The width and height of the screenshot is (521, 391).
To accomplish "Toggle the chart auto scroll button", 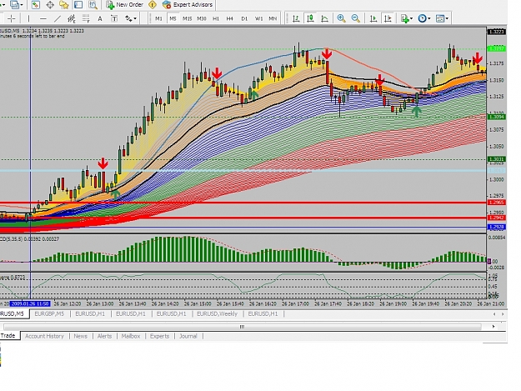I will coord(373,18).
